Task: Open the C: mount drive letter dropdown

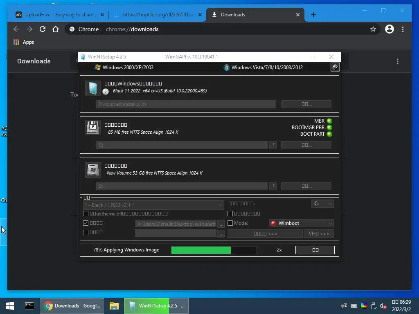Action: (x=322, y=204)
